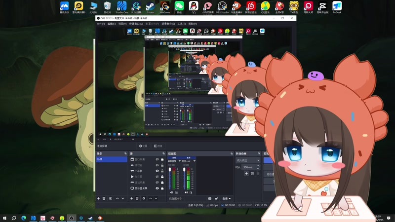This screenshot has height=222, width=395.
Task: Open the OBS Studio desktop shortcut
Action: point(222,7)
